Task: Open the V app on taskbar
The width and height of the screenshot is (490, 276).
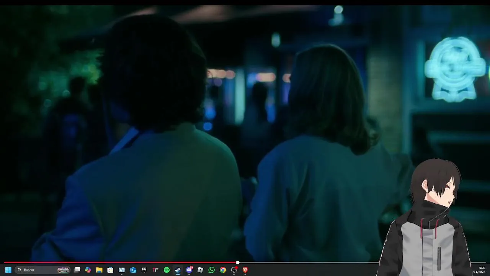Action: (122, 270)
